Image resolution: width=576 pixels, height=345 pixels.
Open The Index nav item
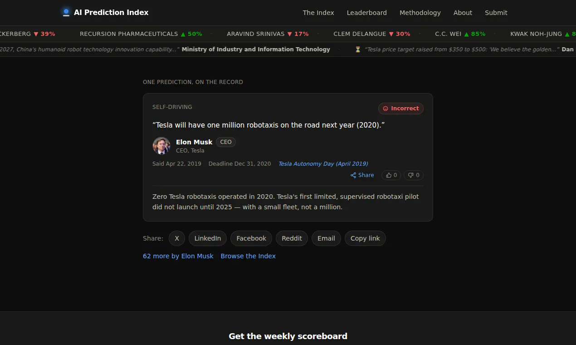[318, 13]
